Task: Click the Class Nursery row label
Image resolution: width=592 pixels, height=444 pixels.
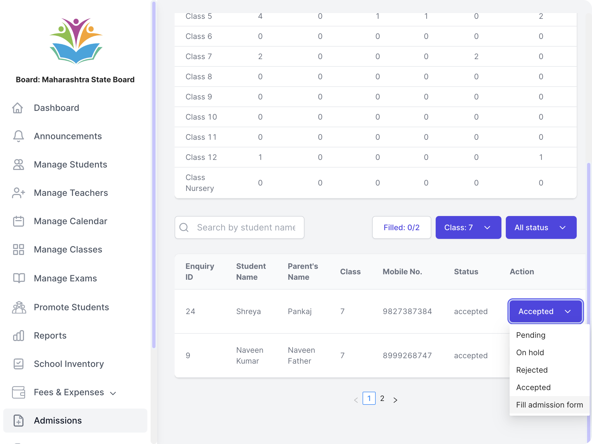Action: pyautogui.click(x=199, y=183)
